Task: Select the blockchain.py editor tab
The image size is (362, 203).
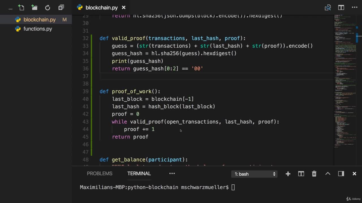Action: 102,8
